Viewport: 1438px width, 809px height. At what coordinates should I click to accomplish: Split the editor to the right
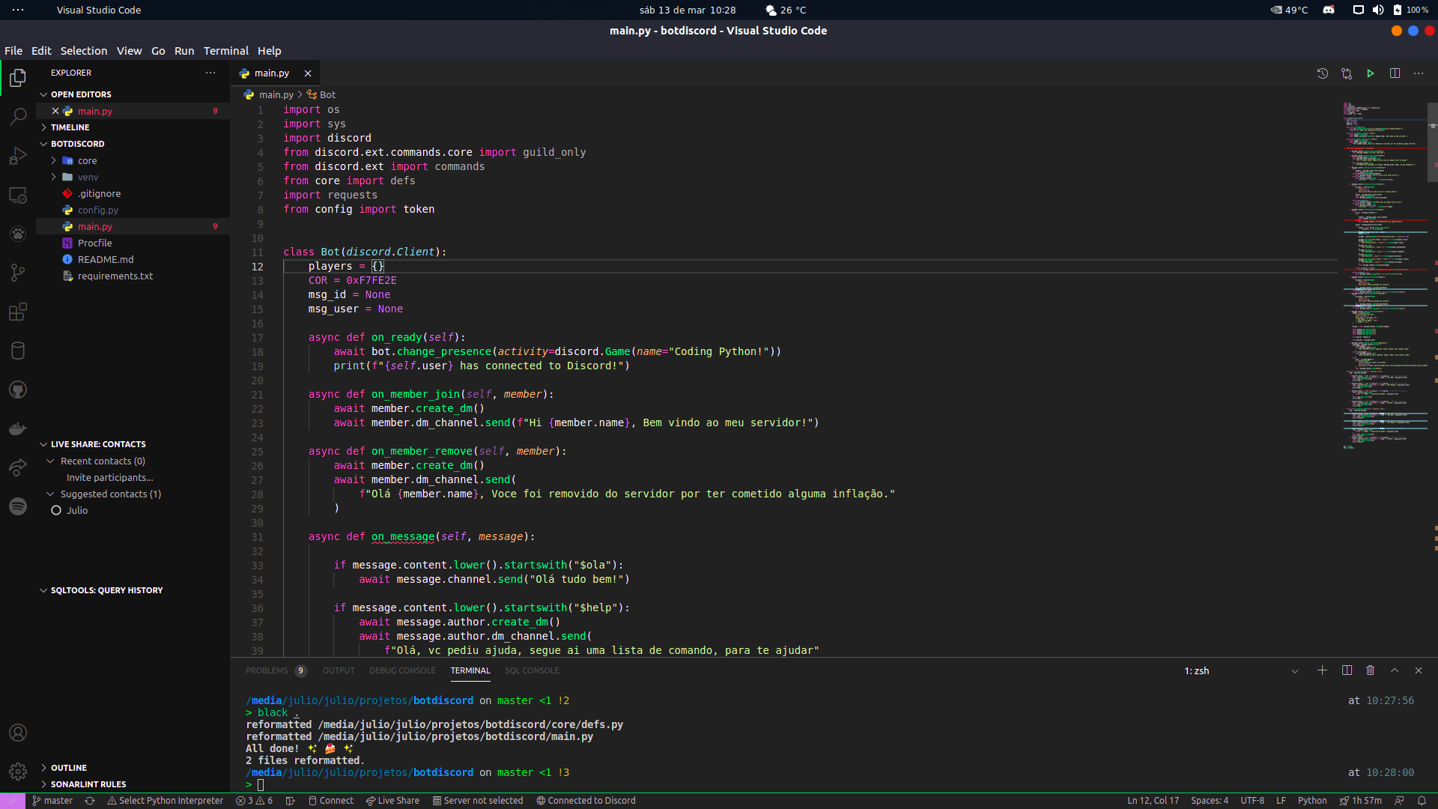(1395, 73)
